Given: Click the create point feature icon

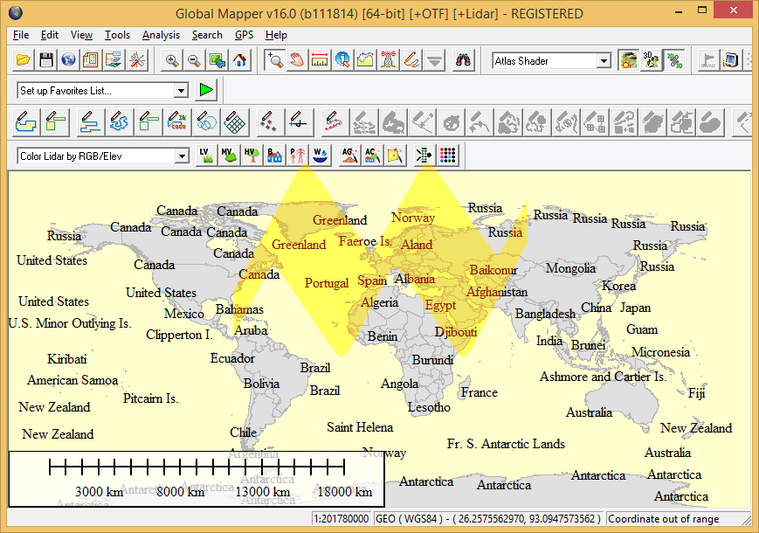Looking at the screenshot, I should [x=269, y=121].
